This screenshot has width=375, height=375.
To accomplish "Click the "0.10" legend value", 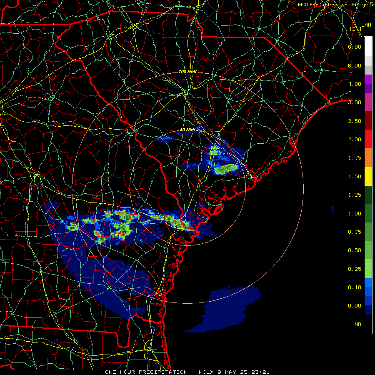I will click(x=355, y=287).
